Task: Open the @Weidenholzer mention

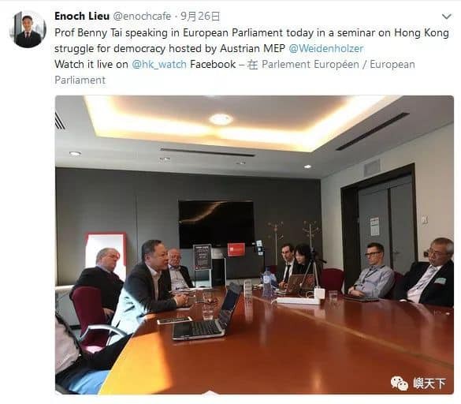Action: tap(326, 48)
